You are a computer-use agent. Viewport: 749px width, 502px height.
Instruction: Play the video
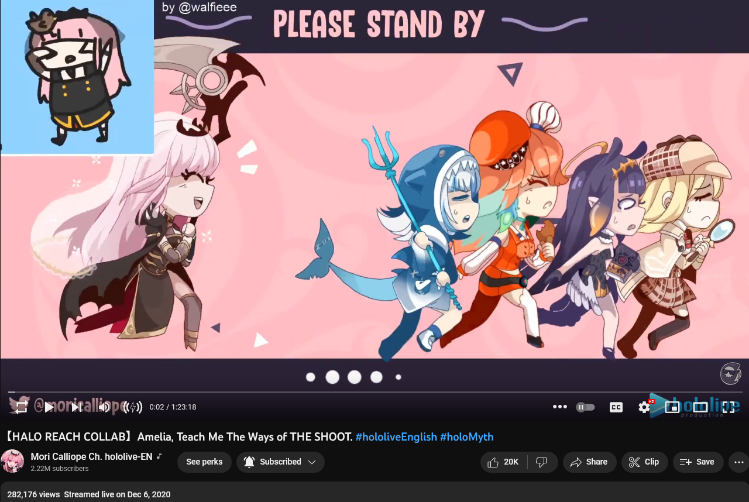pos(49,407)
